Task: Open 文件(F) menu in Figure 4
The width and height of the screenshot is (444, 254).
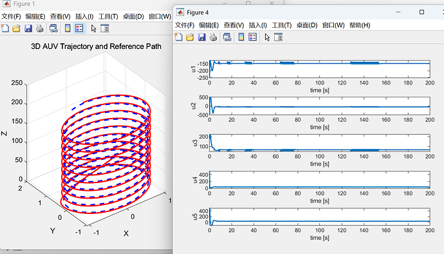Action: (185, 25)
